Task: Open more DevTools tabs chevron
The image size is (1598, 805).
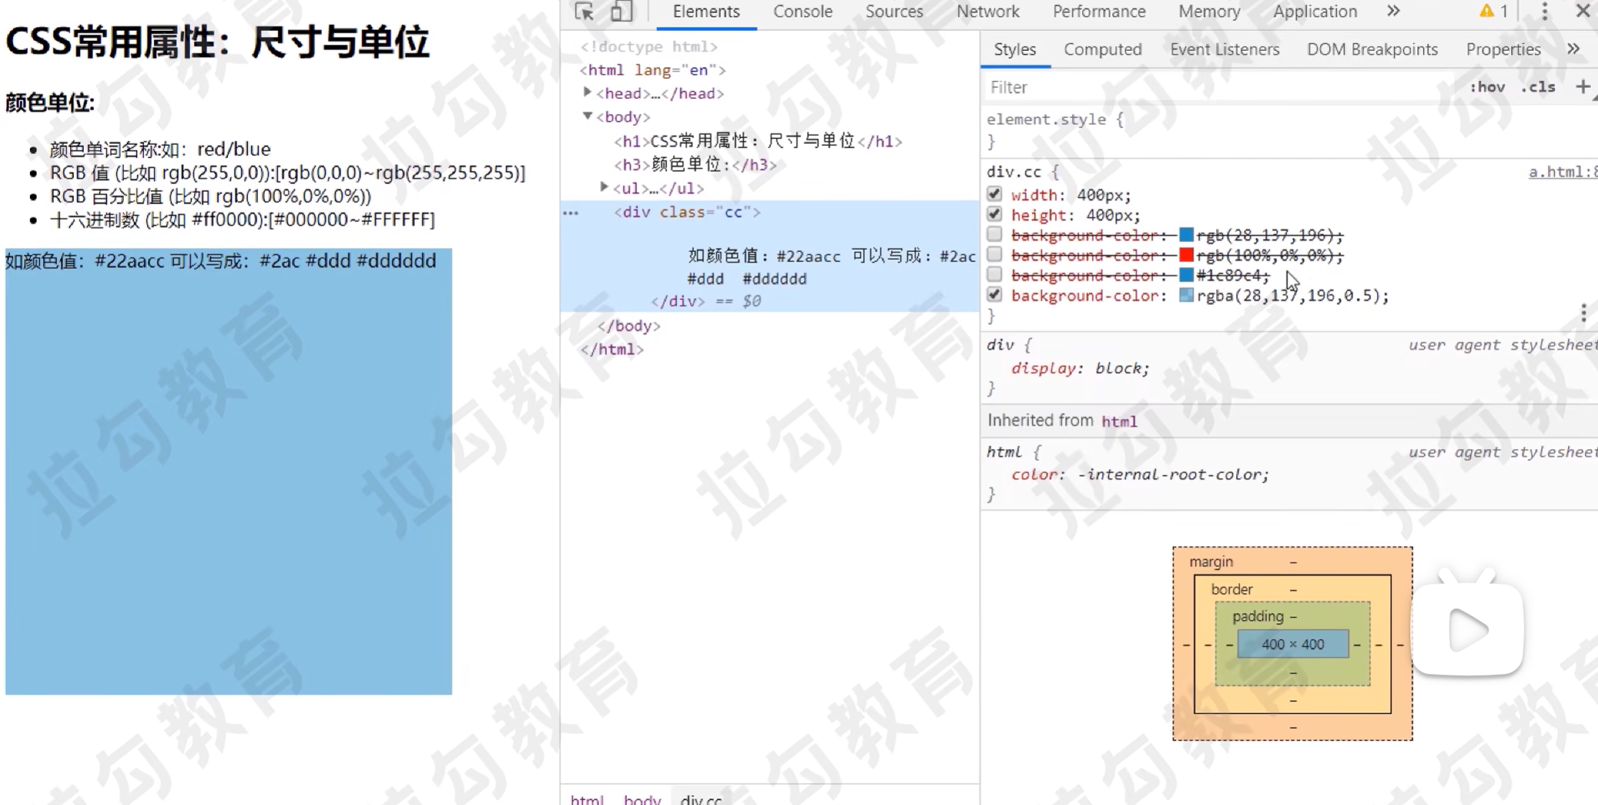Action: (x=1393, y=11)
